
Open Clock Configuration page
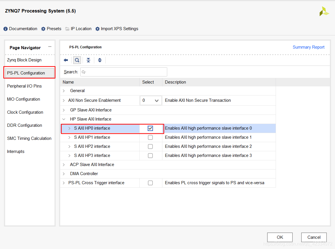click(x=25, y=112)
